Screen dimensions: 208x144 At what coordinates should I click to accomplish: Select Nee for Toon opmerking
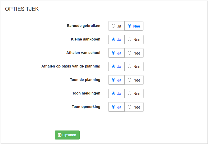pyautogui.click(x=134, y=107)
